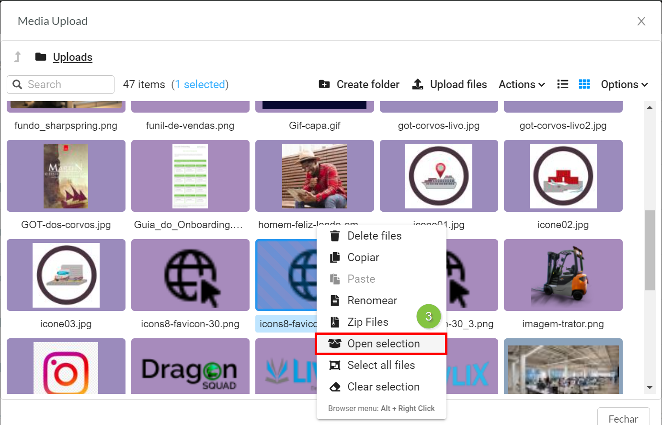The image size is (662, 425).
Task: Choose Renomear in the context menu
Action: pos(372,300)
